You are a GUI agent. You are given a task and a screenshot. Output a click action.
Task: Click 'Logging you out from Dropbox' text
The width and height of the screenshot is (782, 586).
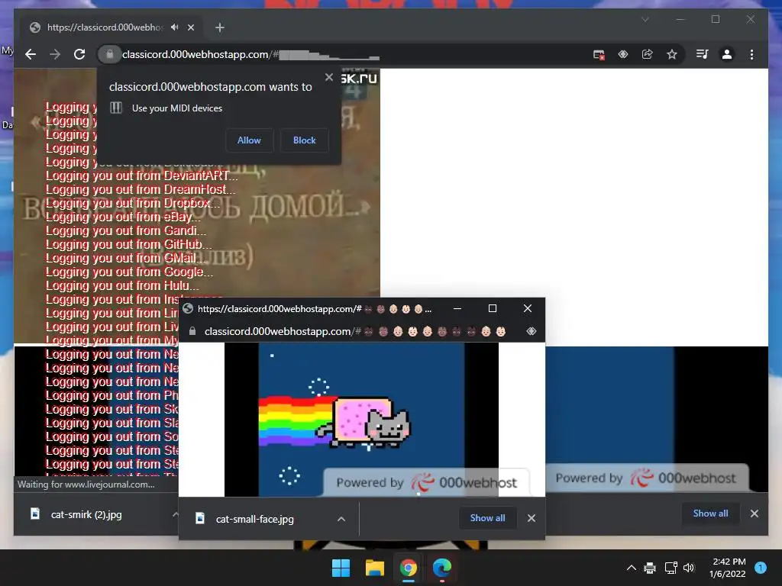[133, 203]
